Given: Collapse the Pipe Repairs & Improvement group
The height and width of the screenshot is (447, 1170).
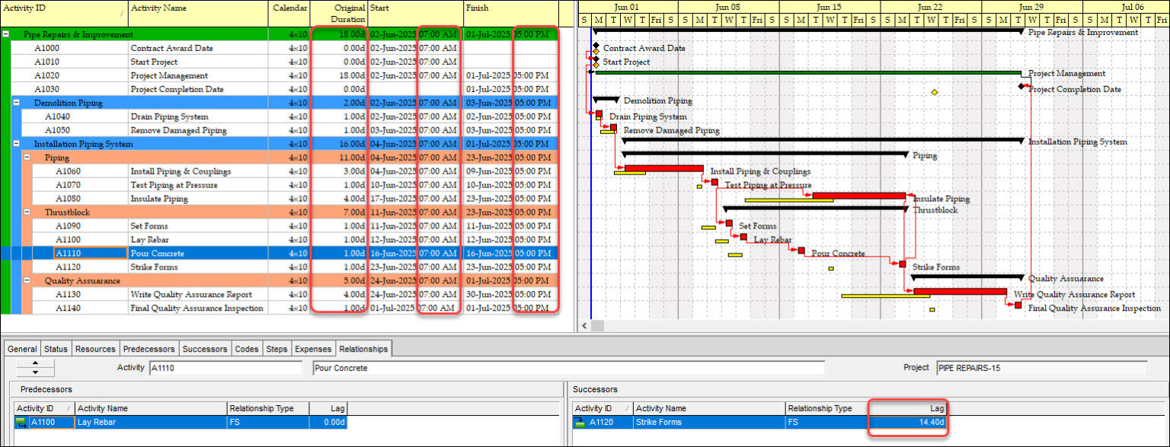Looking at the screenshot, I should tap(8, 34).
